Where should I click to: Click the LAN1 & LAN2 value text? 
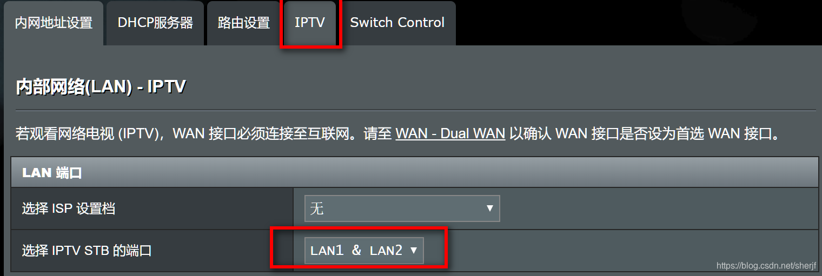pyautogui.click(x=356, y=250)
